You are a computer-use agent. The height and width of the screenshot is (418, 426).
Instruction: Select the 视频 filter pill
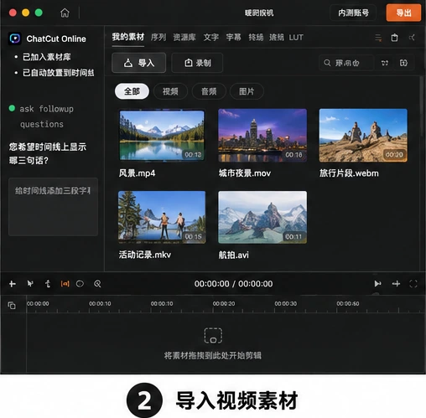tap(170, 91)
